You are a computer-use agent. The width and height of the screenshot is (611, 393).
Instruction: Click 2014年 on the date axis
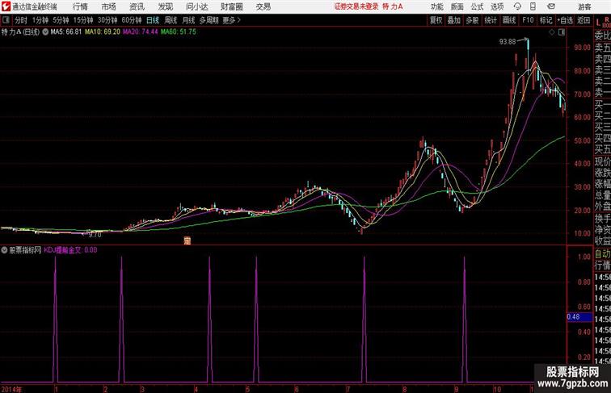[11, 389]
